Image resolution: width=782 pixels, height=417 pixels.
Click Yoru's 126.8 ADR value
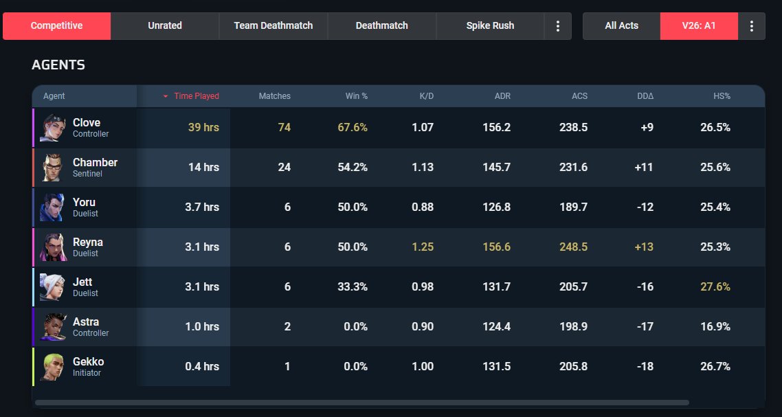pyautogui.click(x=497, y=207)
